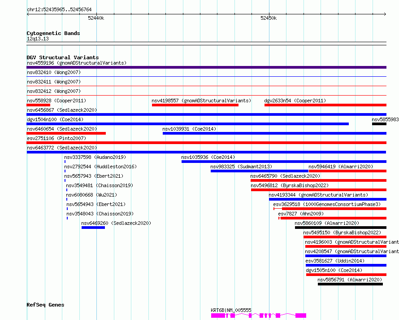Click the esv7827 (Ahn2009) label
The height and width of the screenshot is (320, 399).
[301, 214]
